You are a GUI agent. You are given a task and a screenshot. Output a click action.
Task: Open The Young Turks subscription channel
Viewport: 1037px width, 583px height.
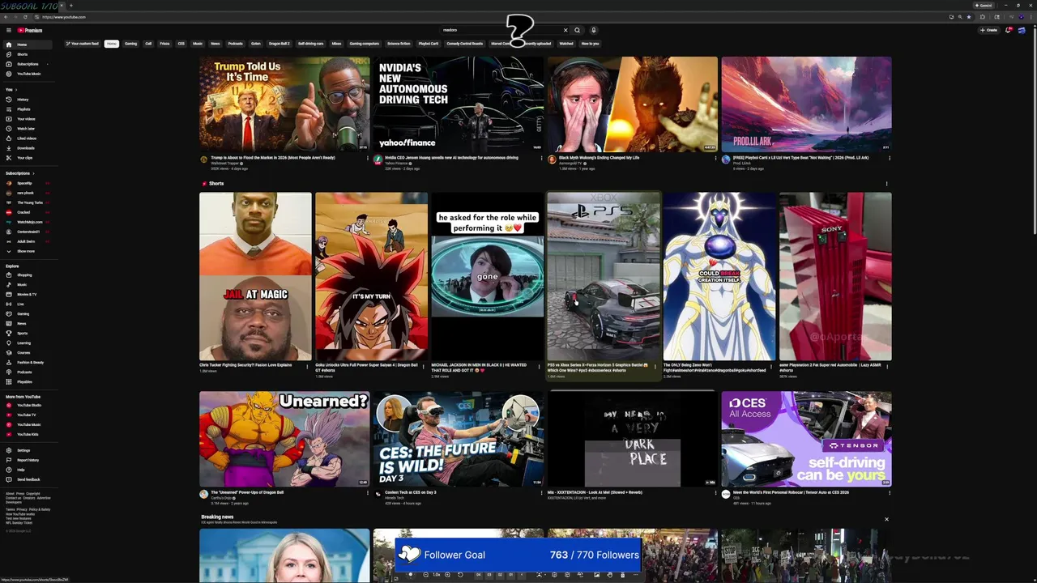[29, 202]
